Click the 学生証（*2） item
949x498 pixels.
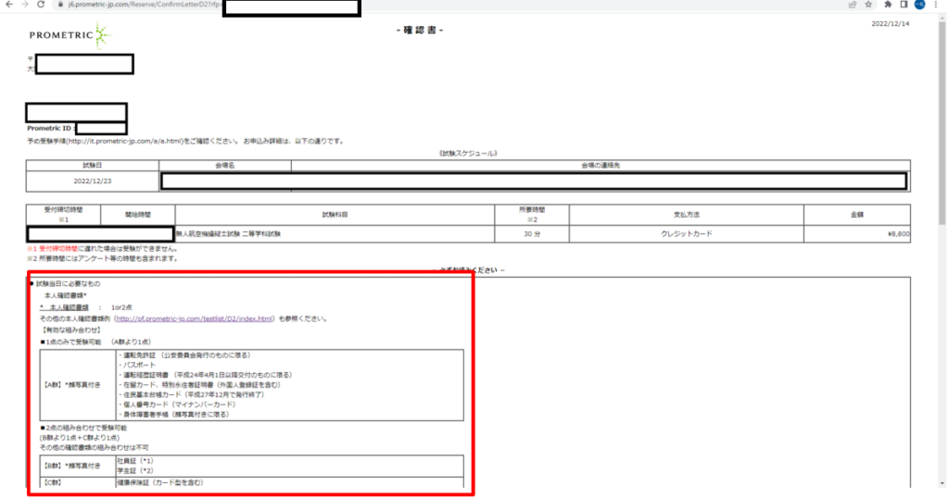[x=135, y=470]
